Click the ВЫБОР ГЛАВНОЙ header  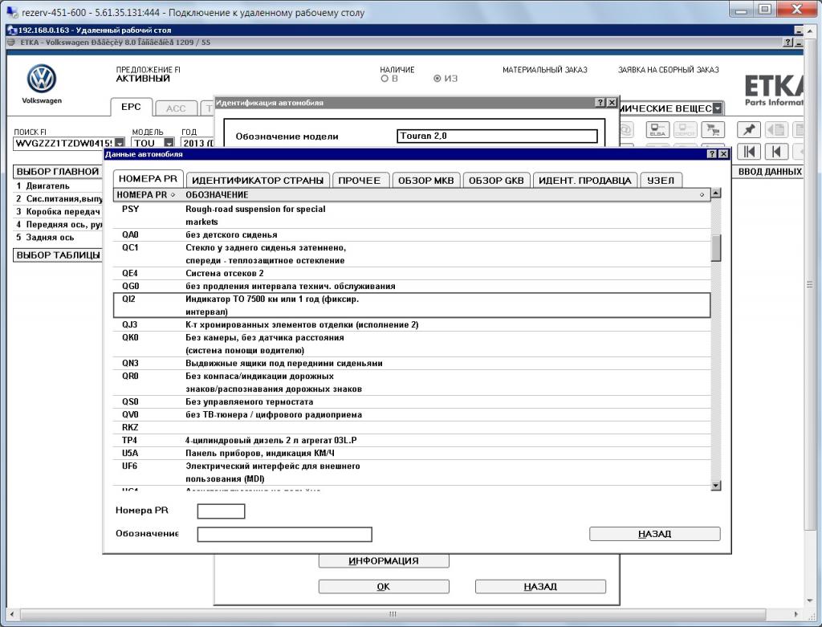click(58, 172)
